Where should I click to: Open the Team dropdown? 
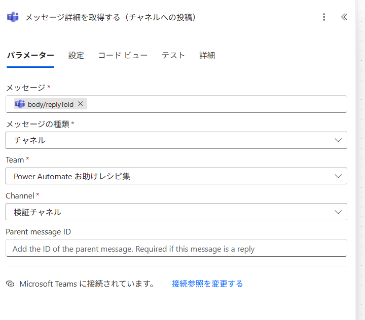[176, 176]
